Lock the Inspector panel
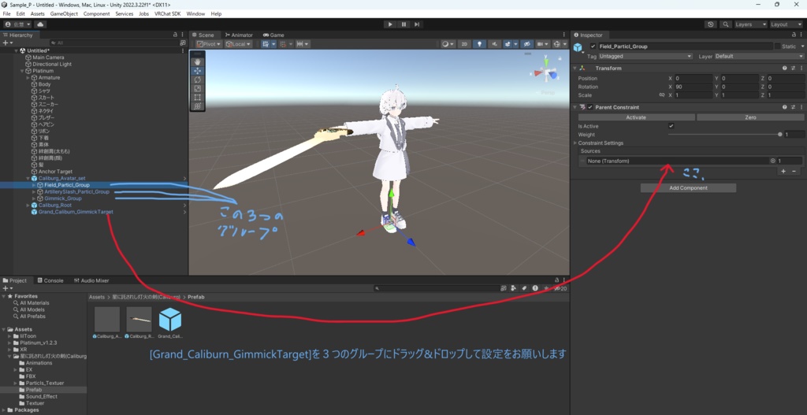The height and width of the screenshot is (415, 807). coord(793,35)
